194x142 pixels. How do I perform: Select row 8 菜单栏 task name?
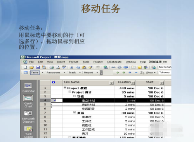[87, 117]
